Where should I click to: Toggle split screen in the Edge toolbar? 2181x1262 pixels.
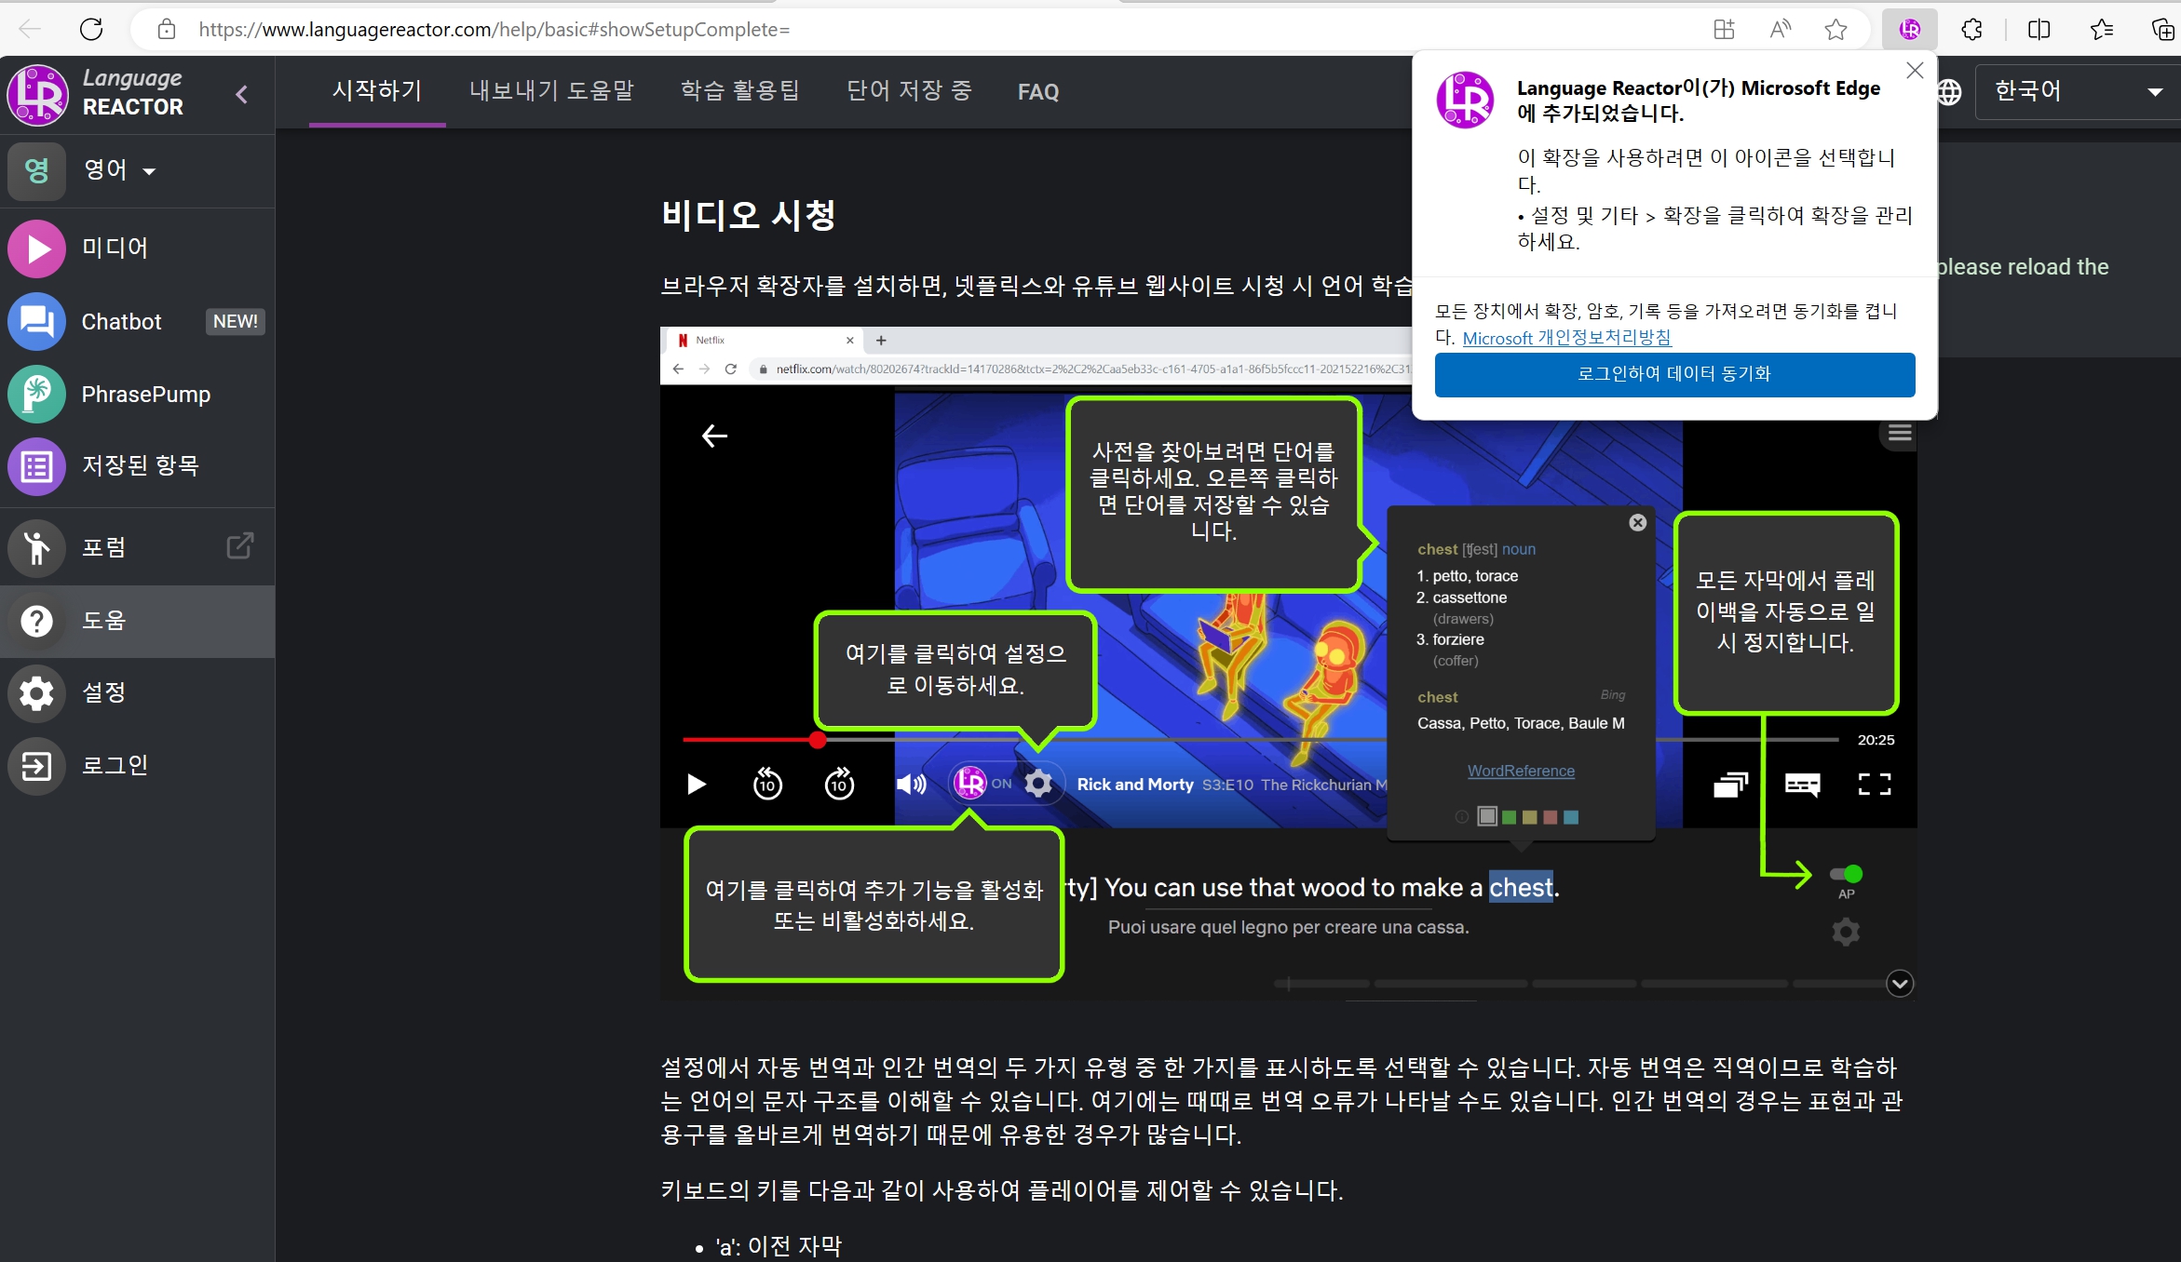tap(2039, 30)
